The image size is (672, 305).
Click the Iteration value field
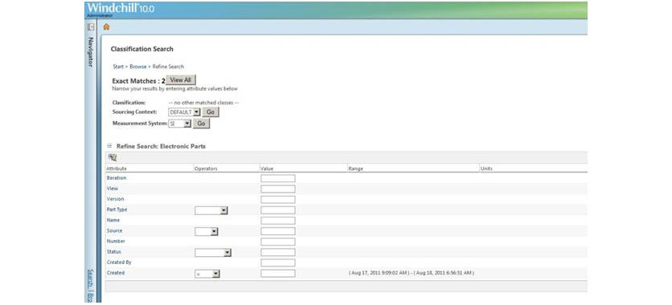click(277, 178)
